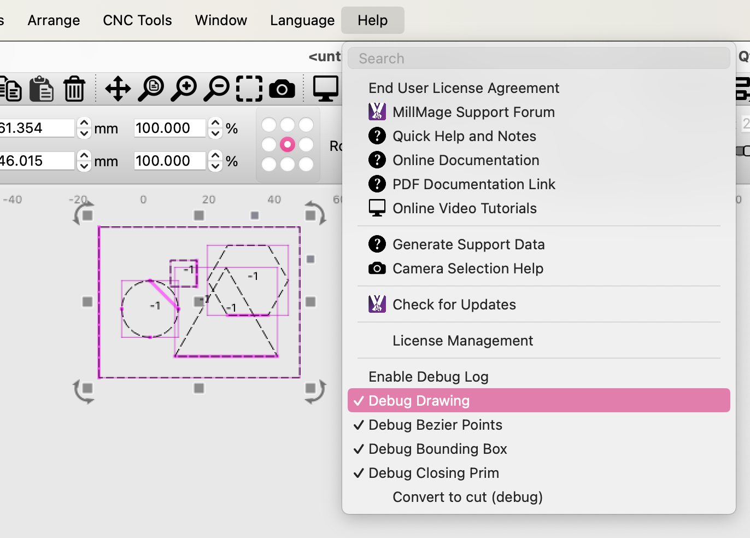
Task: Click the top-right rotate handle on selection
Action: (x=315, y=213)
